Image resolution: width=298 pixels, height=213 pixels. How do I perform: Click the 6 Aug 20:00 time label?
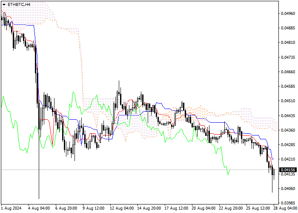[66, 208]
